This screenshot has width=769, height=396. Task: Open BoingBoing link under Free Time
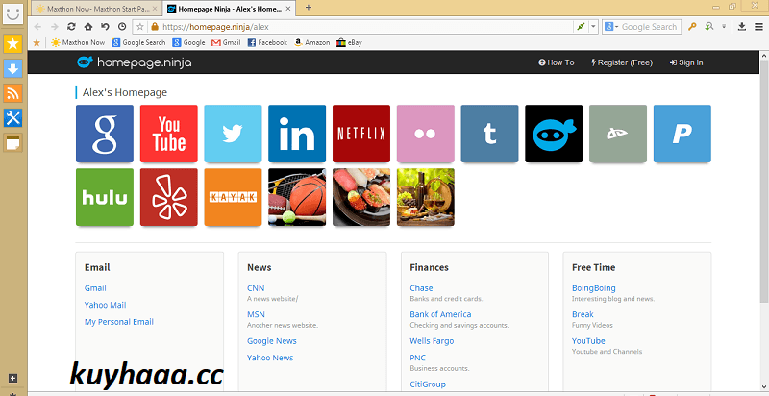[x=593, y=288]
